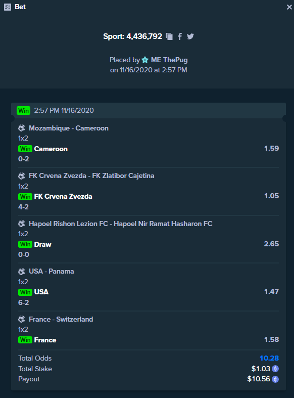294x398 pixels.
Task: Click the Total Odds value 10.28
Action: tap(269, 358)
